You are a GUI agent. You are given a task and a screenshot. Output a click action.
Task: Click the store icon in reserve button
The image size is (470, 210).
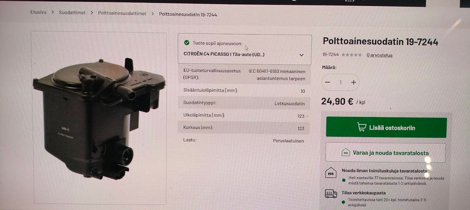(x=346, y=152)
